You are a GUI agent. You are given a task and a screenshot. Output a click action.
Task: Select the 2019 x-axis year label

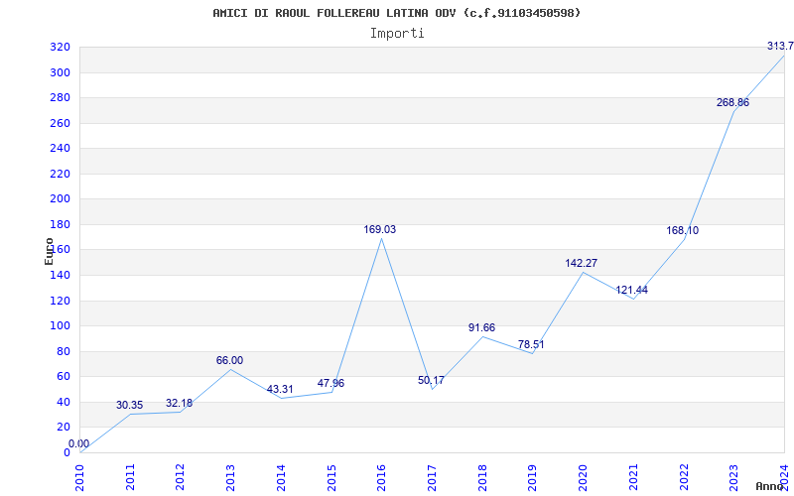(x=533, y=477)
